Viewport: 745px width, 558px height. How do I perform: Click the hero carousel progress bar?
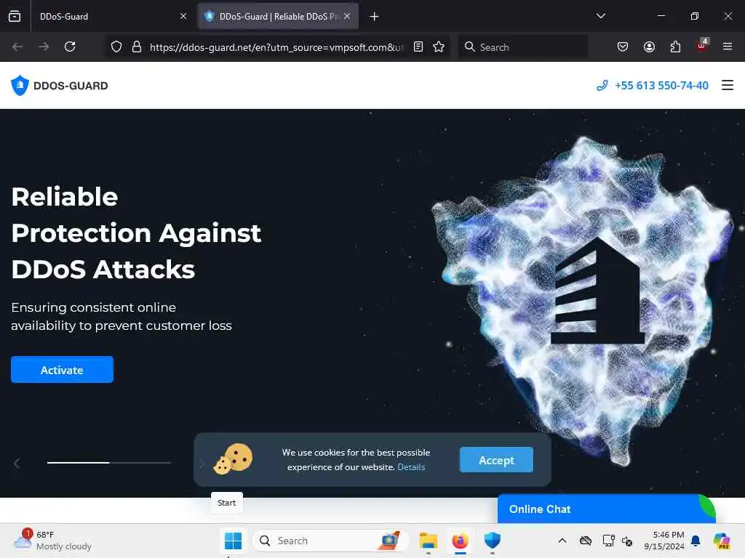[x=109, y=462]
